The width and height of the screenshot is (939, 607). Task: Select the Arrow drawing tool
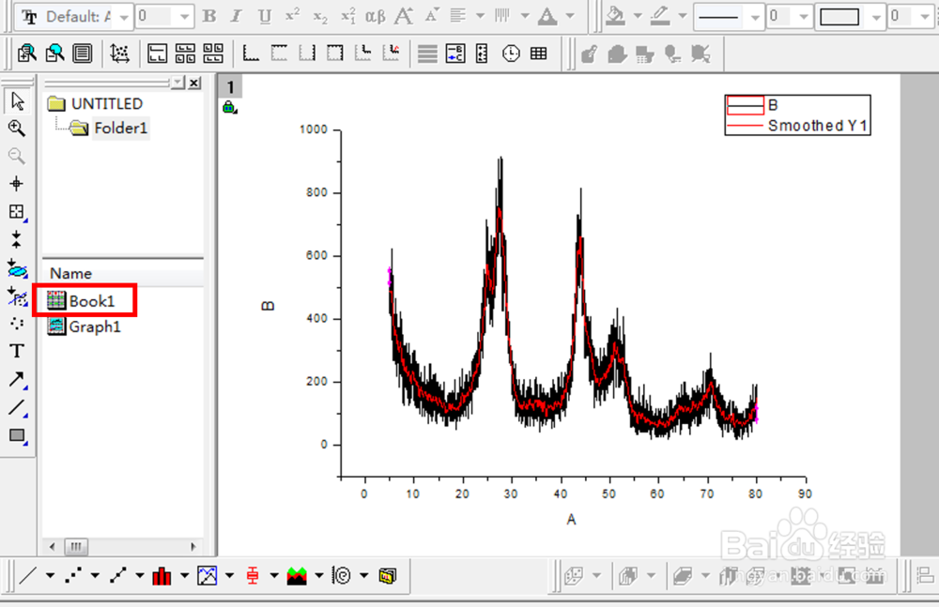(17, 379)
